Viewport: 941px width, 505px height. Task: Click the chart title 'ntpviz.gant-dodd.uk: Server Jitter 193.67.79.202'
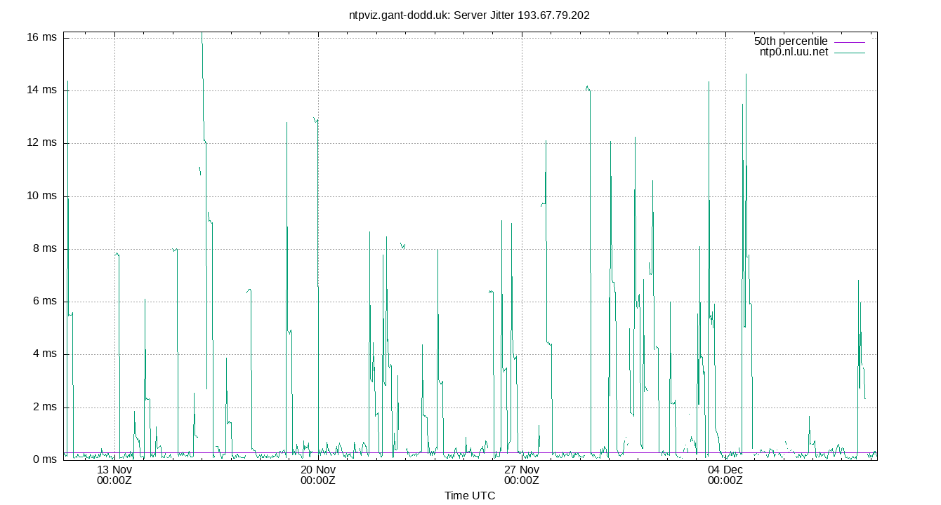tap(470, 15)
